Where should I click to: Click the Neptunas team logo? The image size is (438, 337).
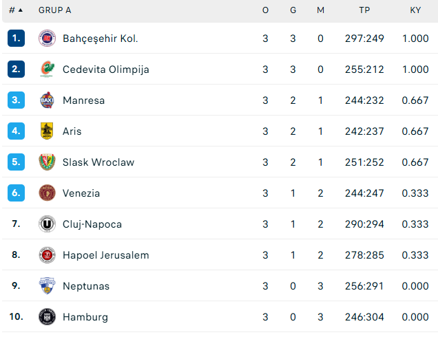pyautogui.click(x=47, y=286)
